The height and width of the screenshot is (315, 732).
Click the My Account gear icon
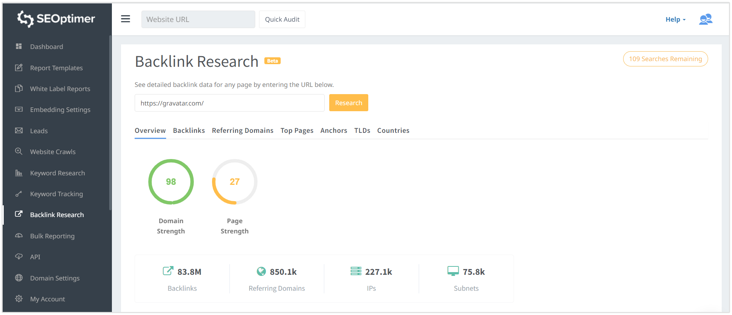tap(19, 299)
